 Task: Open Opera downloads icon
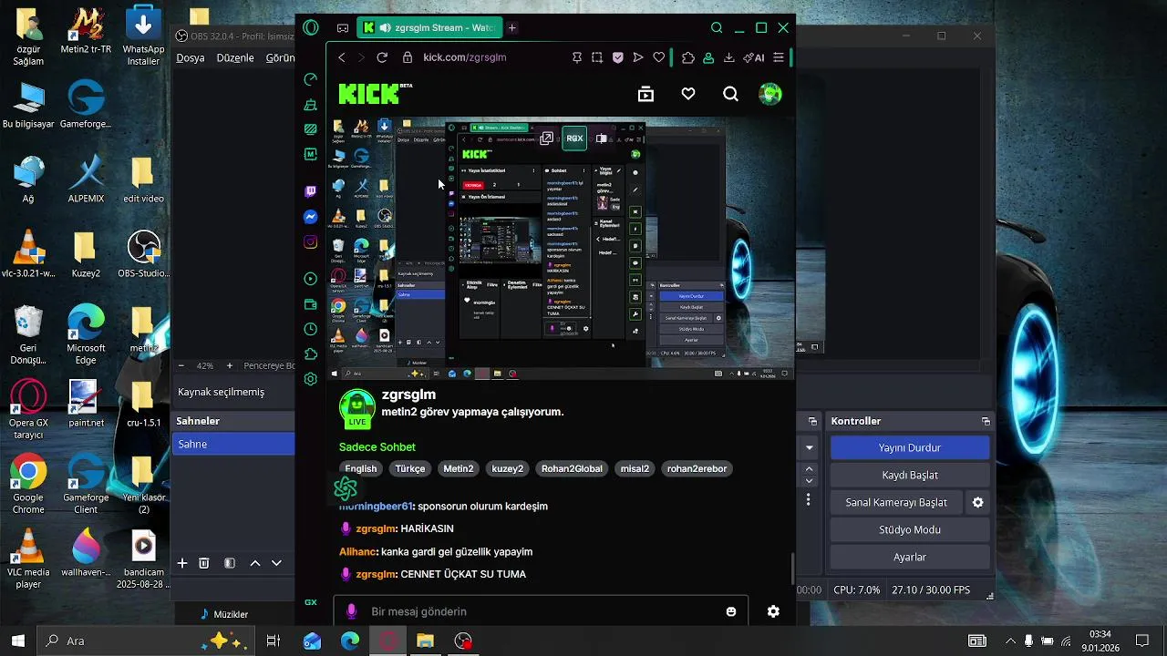729,57
